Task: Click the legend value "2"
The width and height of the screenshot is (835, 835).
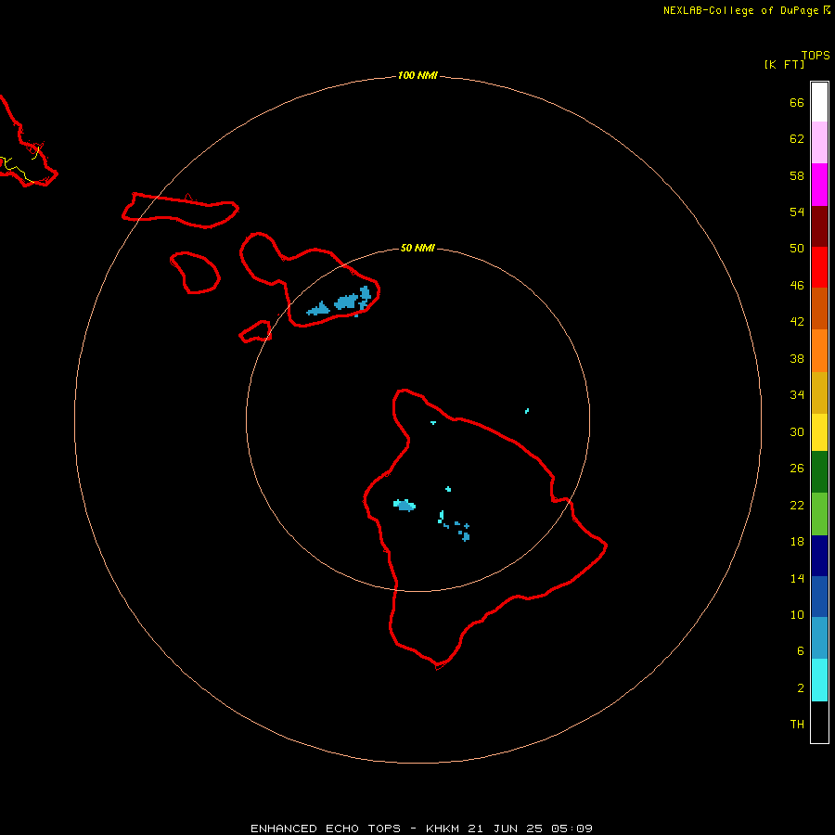Action: [x=801, y=688]
